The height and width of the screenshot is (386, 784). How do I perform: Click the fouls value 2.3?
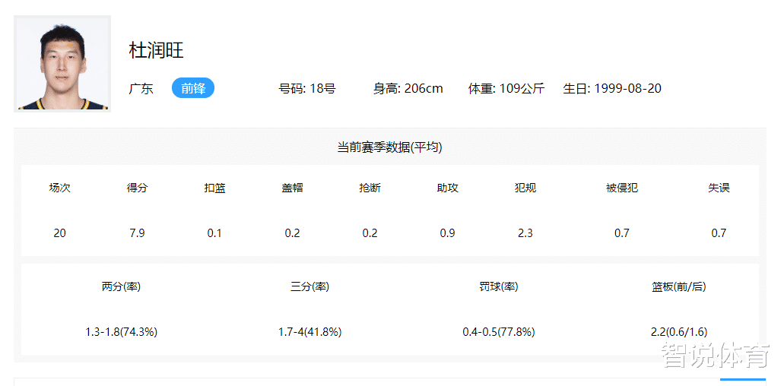(x=525, y=233)
